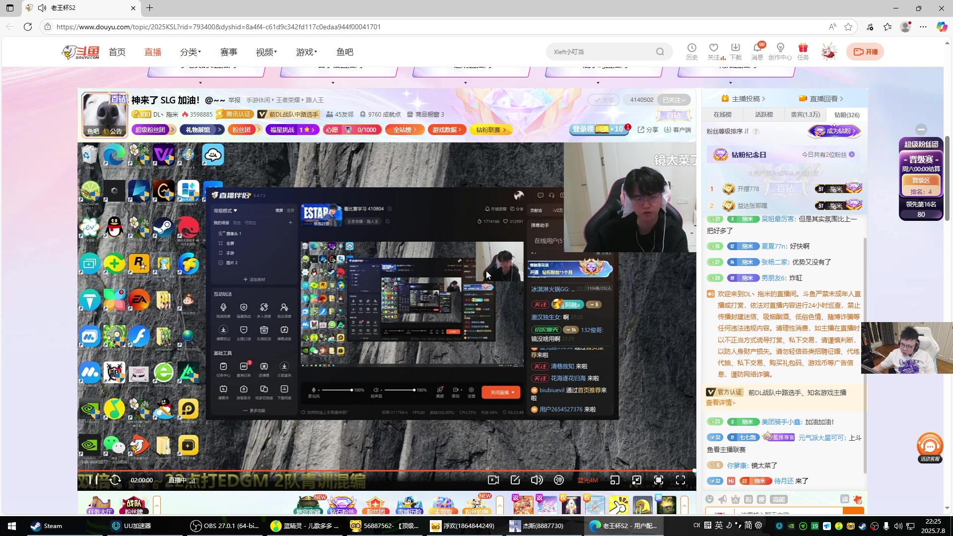Open the chat text style crown icon
953x536 pixels.
click(x=736, y=499)
